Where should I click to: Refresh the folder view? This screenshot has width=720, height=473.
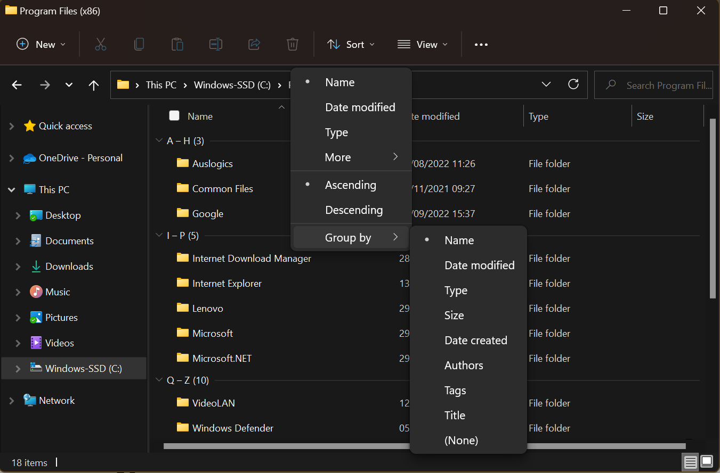coord(573,84)
